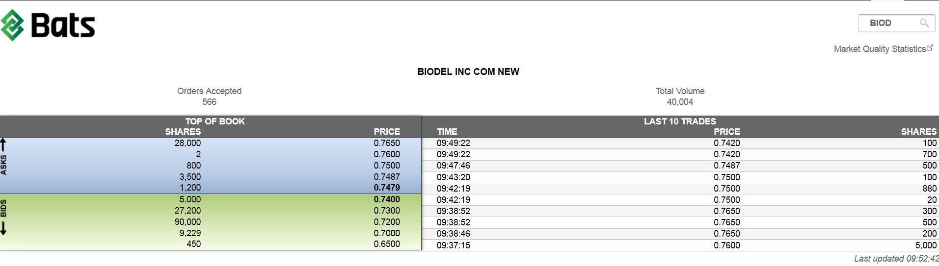Select the best bid price 0.7400
The image size is (939, 266).
pyautogui.click(x=386, y=199)
